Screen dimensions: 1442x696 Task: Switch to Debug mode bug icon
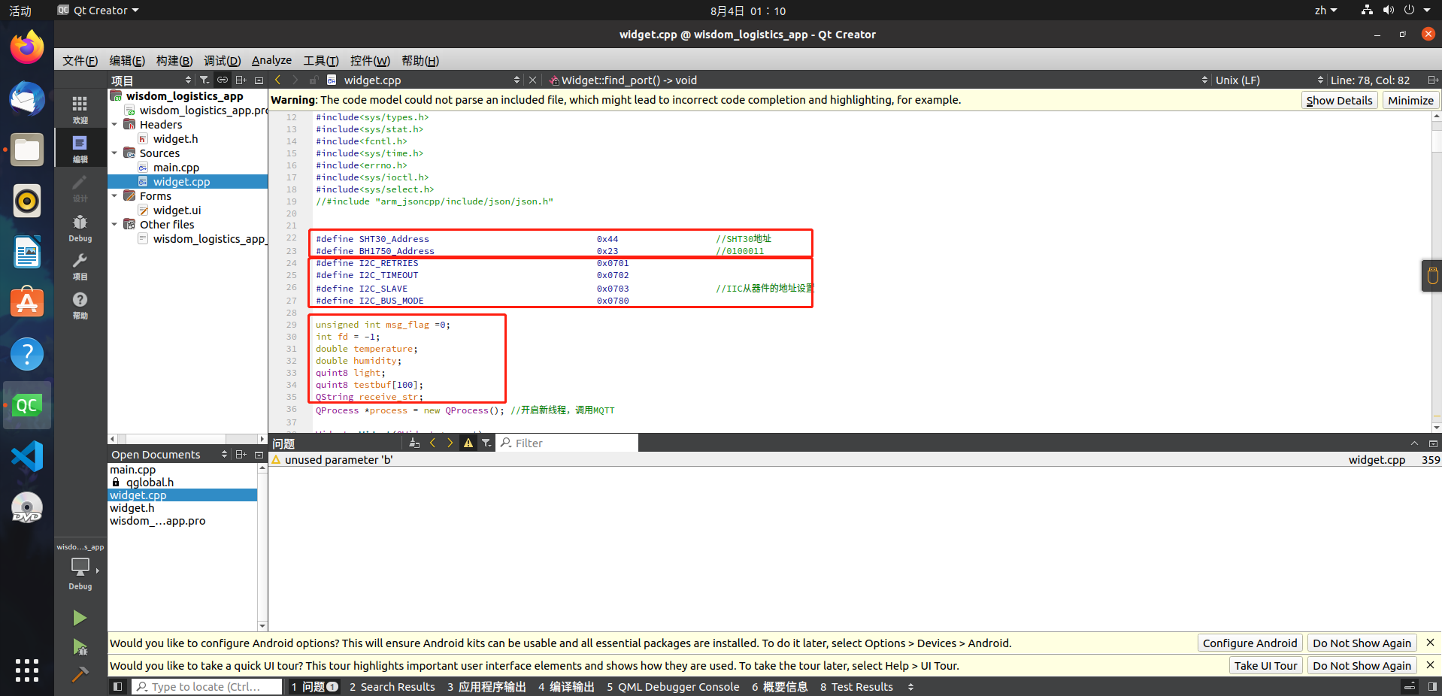point(80,227)
